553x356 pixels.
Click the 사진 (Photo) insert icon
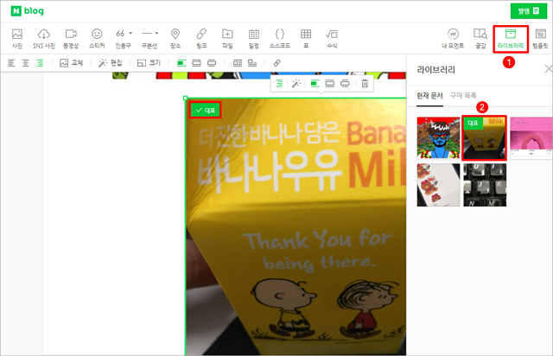(17, 37)
